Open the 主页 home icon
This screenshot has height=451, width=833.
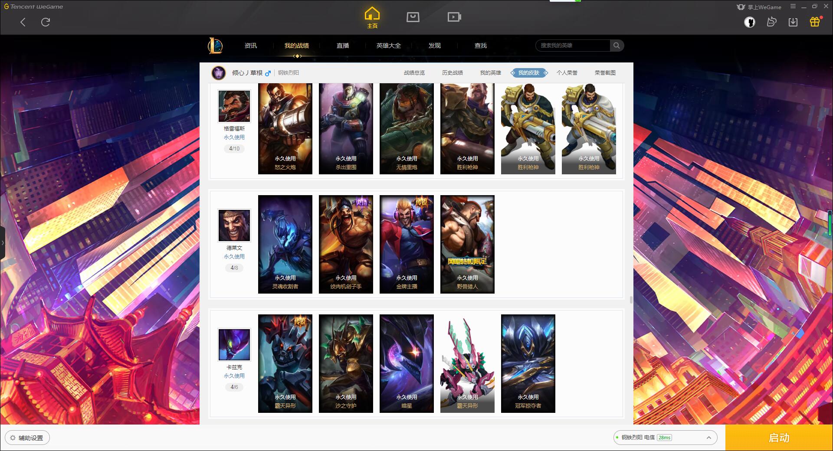pos(372,18)
